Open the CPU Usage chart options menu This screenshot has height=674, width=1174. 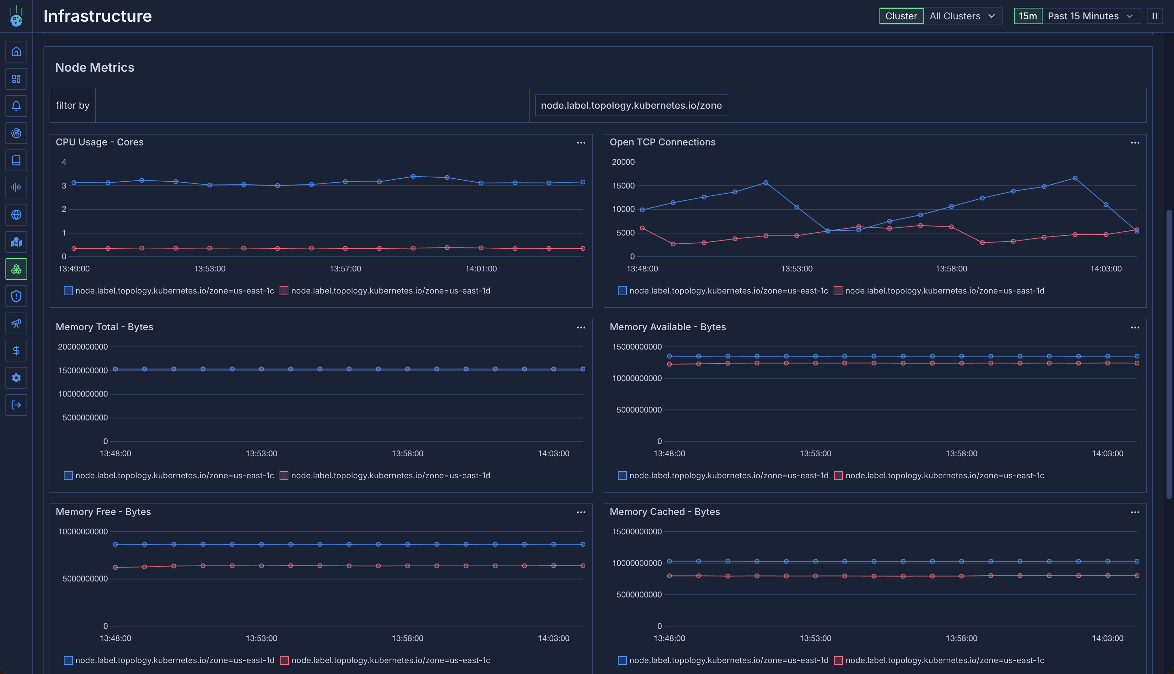click(x=581, y=143)
